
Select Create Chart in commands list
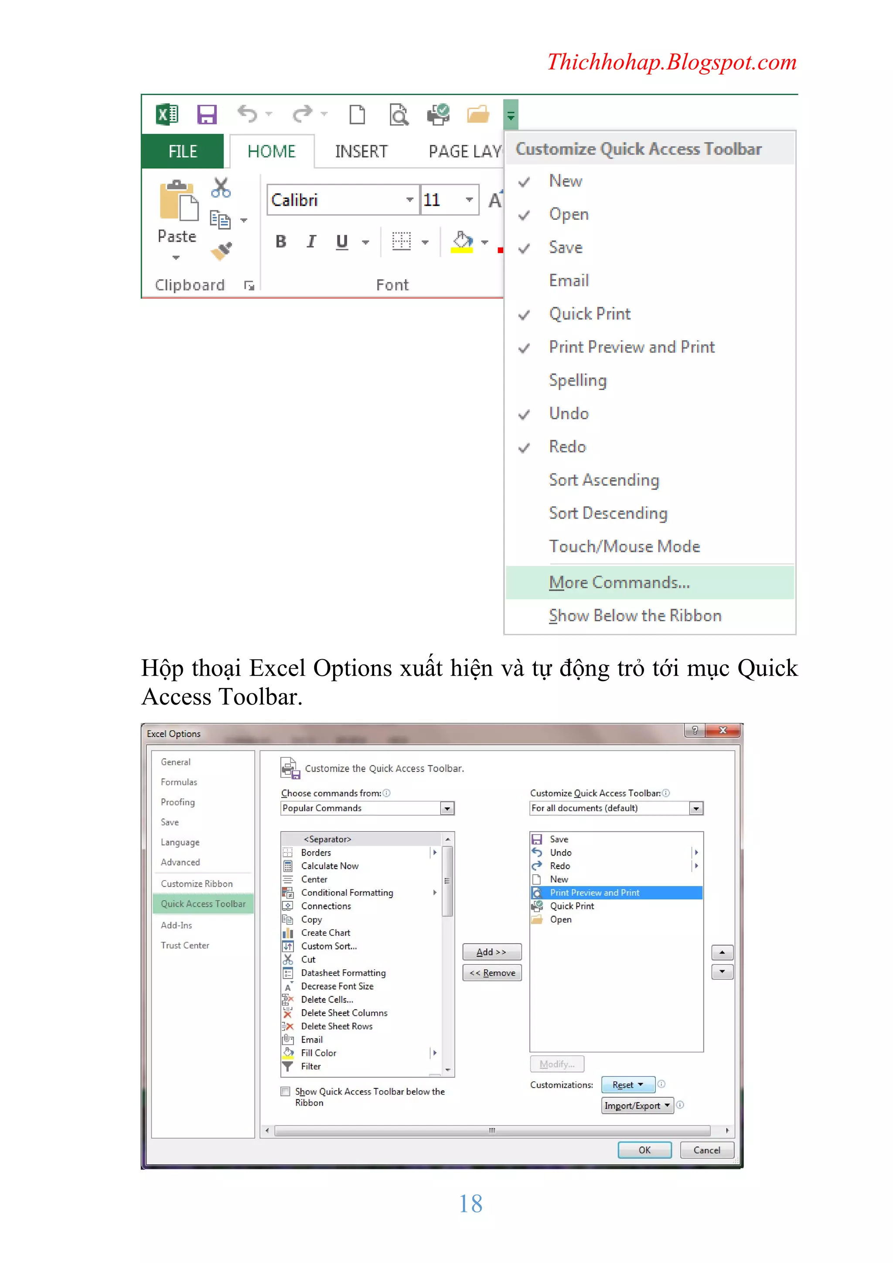tap(361, 933)
